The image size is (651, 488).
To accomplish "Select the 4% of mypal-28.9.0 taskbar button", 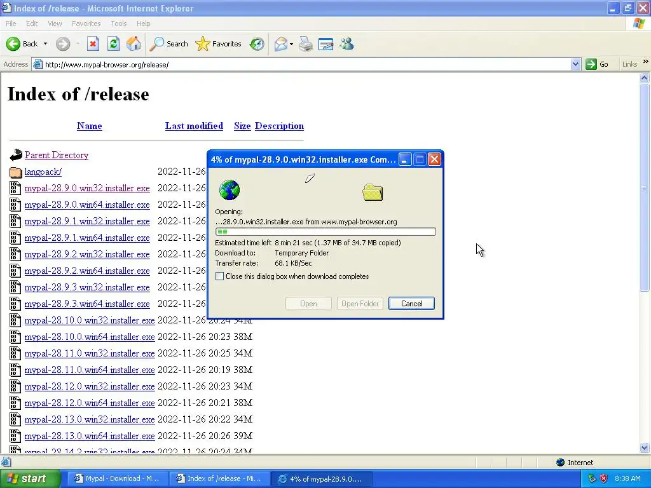I will click(321, 478).
